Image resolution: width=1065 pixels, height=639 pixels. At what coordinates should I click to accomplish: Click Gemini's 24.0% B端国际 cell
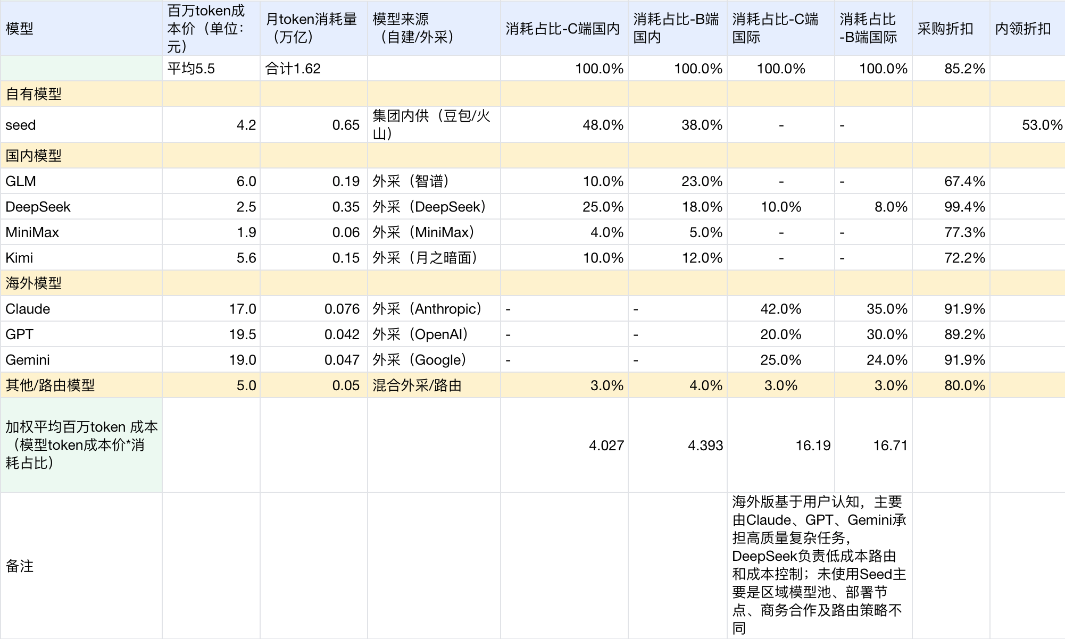coord(873,360)
